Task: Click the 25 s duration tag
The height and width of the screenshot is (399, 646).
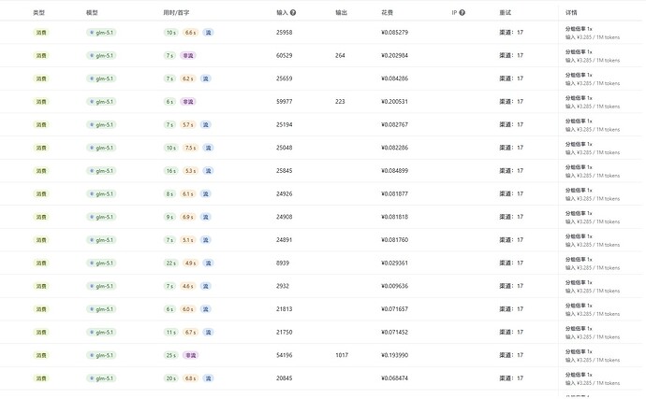Action: pos(171,355)
